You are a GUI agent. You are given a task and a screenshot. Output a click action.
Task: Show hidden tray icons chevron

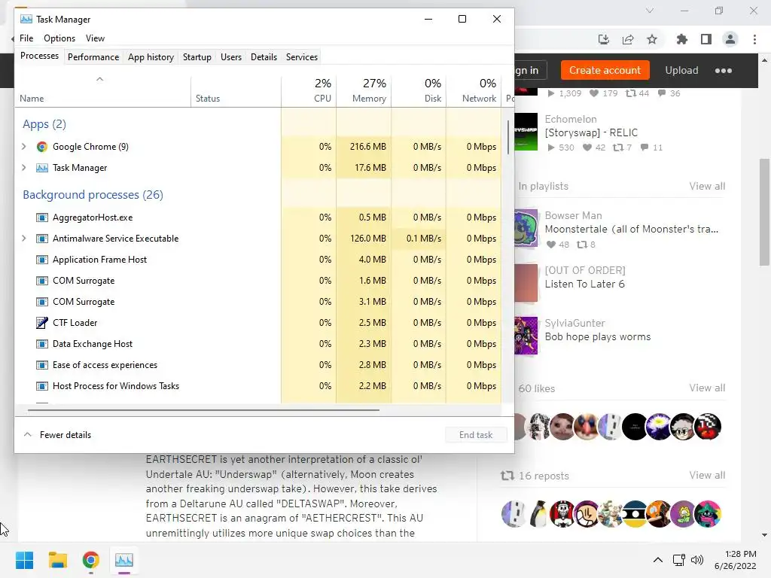(x=657, y=560)
